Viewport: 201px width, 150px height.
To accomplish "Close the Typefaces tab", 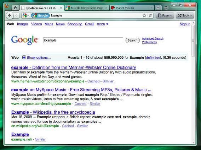I will 61,8.
